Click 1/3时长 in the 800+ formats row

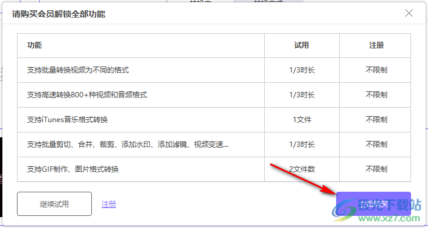(302, 95)
